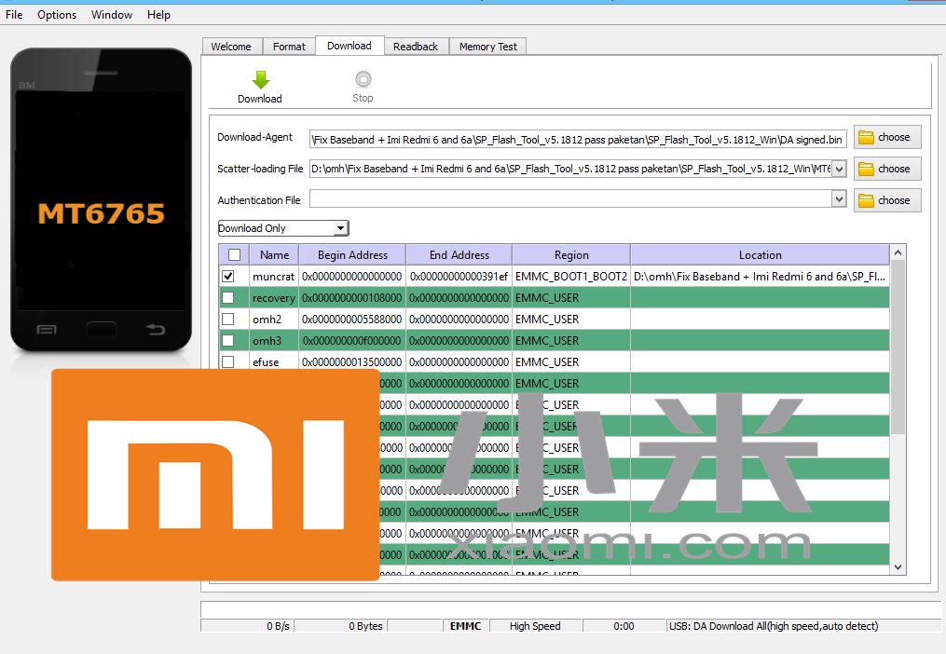Viewport: 946px width, 654px height.
Task: Open the Memory Test tab
Action: click(488, 47)
